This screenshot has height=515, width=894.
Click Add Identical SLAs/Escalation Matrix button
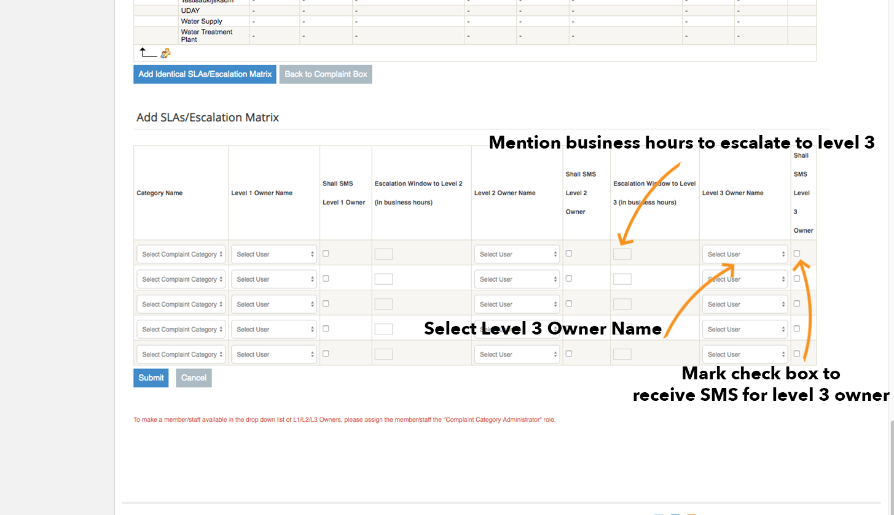tap(205, 74)
